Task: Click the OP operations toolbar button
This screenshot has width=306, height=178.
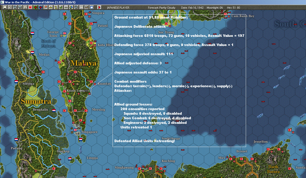Action: coord(81,7)
